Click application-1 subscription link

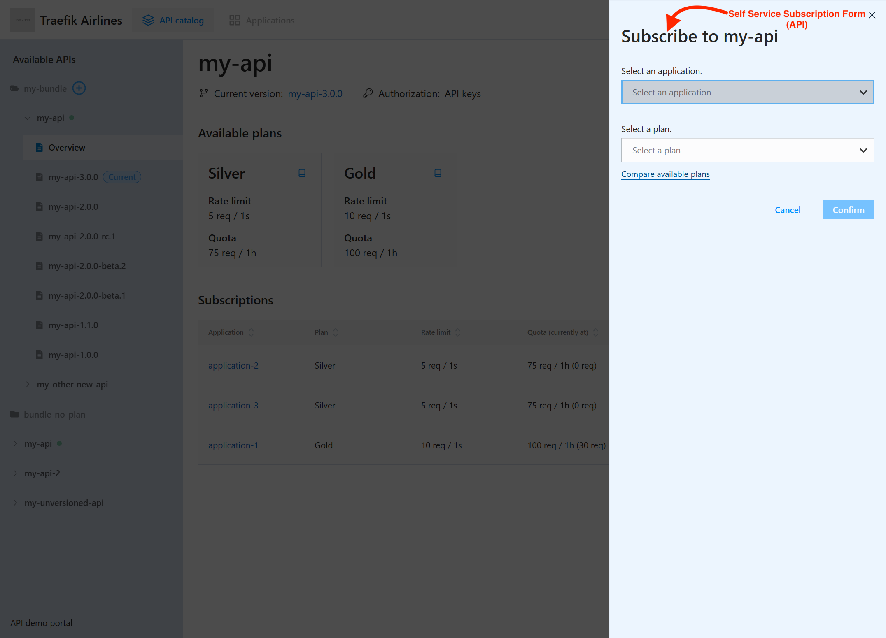233,445
